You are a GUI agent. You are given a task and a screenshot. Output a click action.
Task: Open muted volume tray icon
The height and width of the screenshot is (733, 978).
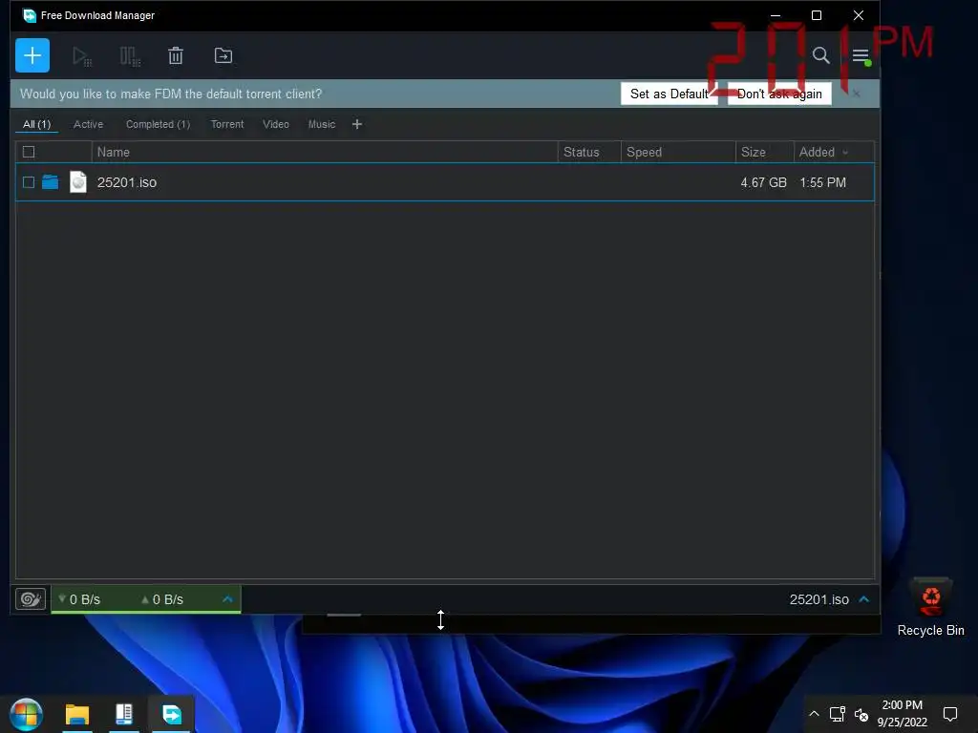861,714
